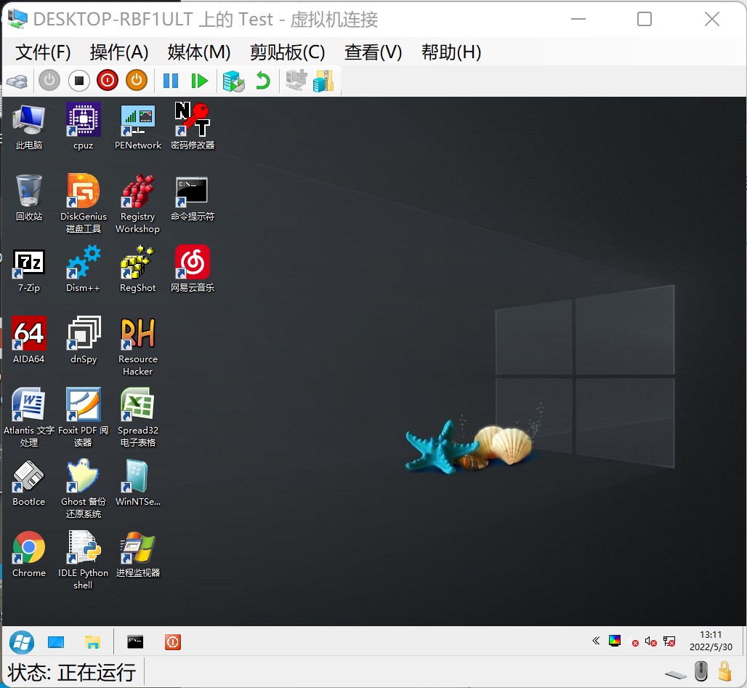Open the 剪贴板(C) menu
747x688 pixels.
point(287,52)
